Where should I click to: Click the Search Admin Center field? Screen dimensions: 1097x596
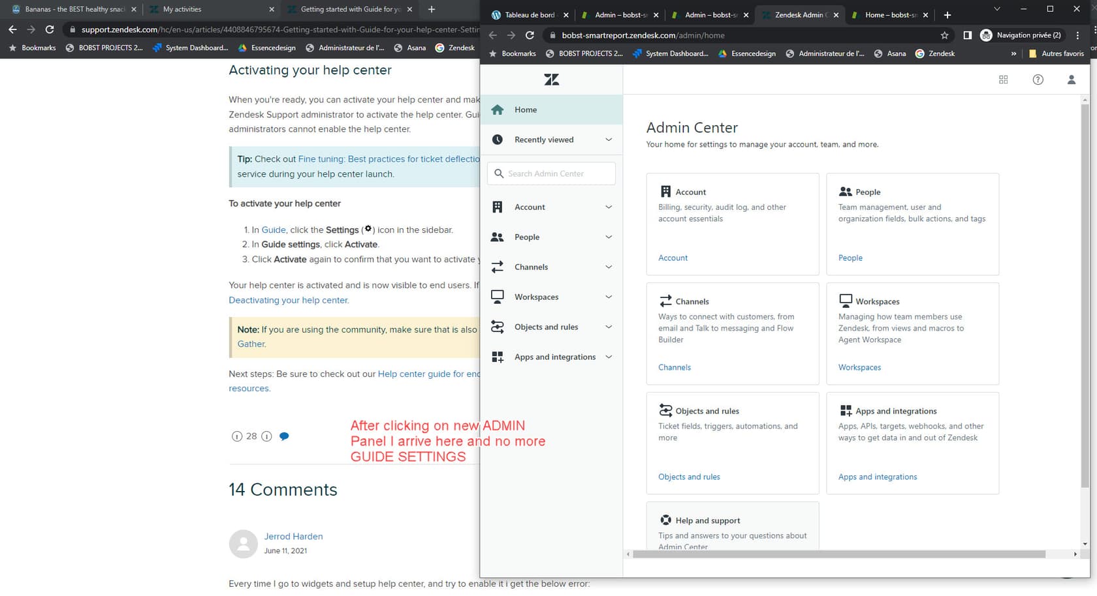point(551,173)
